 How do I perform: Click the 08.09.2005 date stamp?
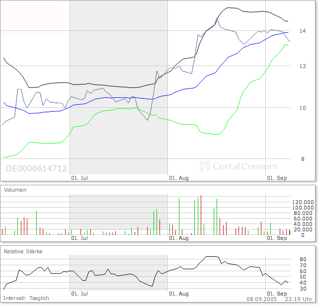click(261, 298)
